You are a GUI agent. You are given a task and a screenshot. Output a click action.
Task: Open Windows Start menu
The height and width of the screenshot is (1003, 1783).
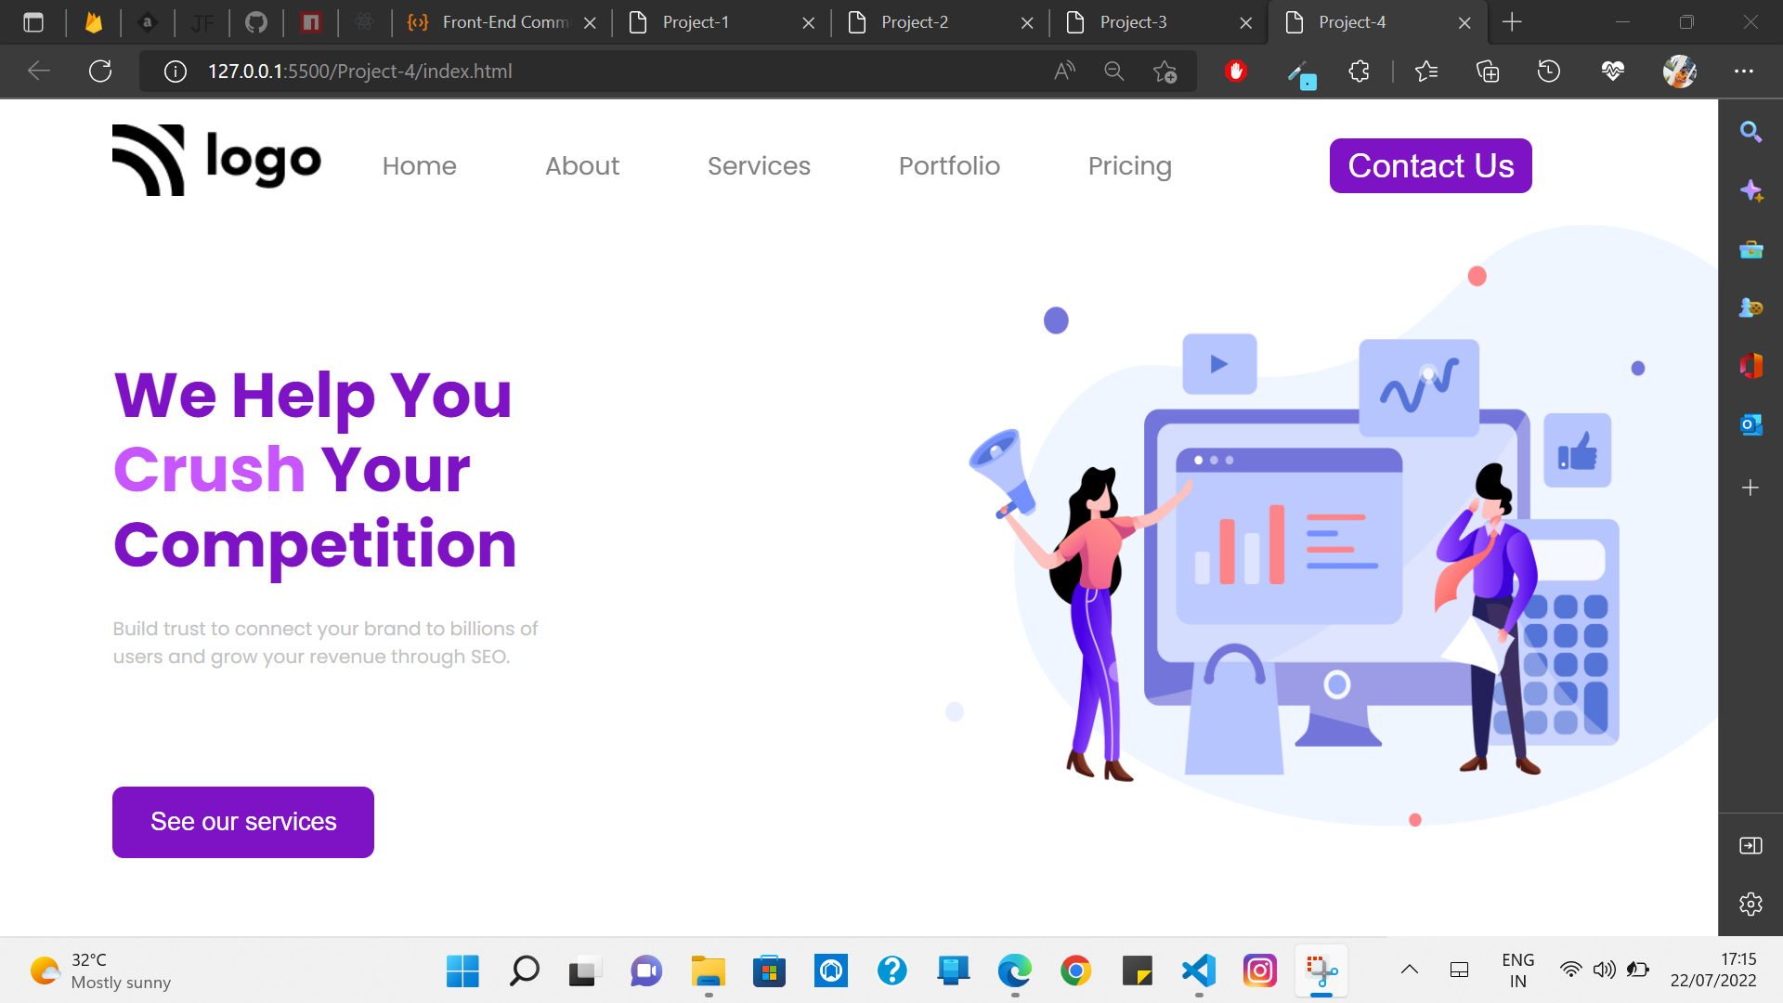coord(462,970)
